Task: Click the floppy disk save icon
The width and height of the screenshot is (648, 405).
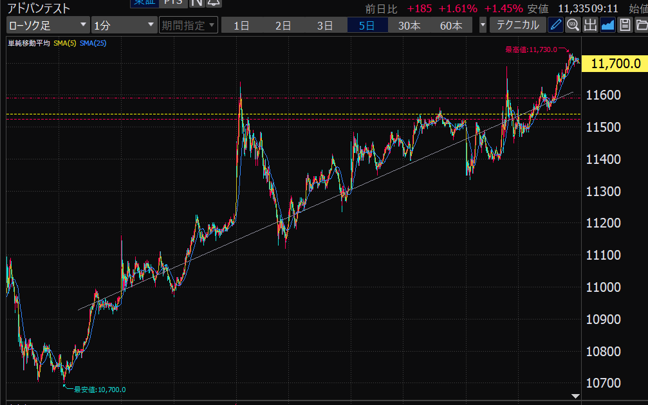Action: click(x=625, y=25)
